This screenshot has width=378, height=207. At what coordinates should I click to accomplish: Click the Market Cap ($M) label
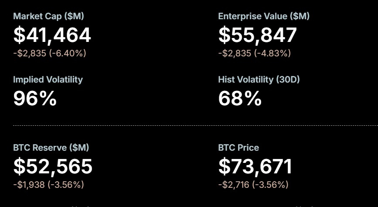coord(48,16)
